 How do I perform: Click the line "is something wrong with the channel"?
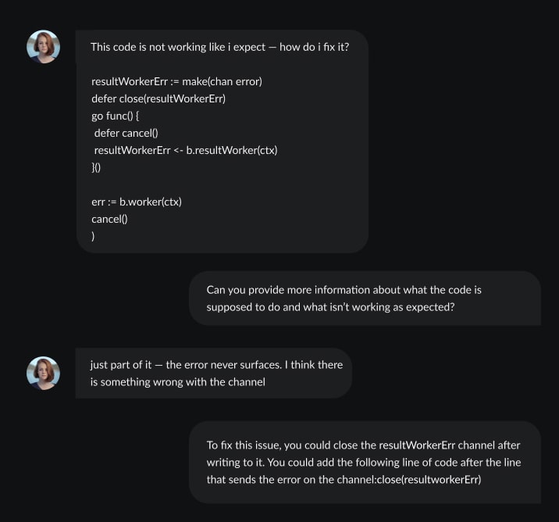[x=177, y=382]
